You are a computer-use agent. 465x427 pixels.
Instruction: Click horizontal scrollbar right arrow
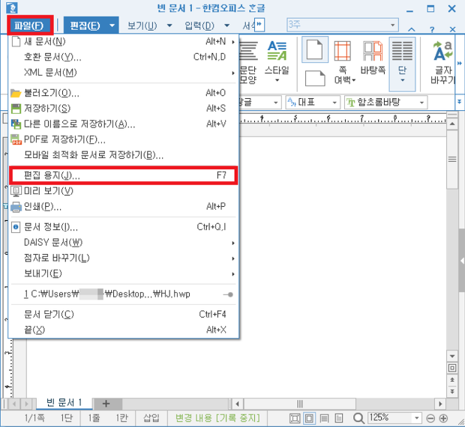point(440,404)
